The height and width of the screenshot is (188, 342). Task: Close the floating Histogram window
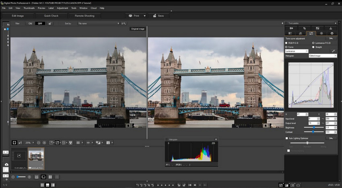pyautogui.click(x=216, y=139)
